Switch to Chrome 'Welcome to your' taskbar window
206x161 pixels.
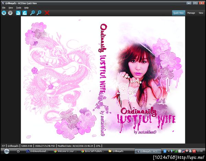[x=65, y=151]
